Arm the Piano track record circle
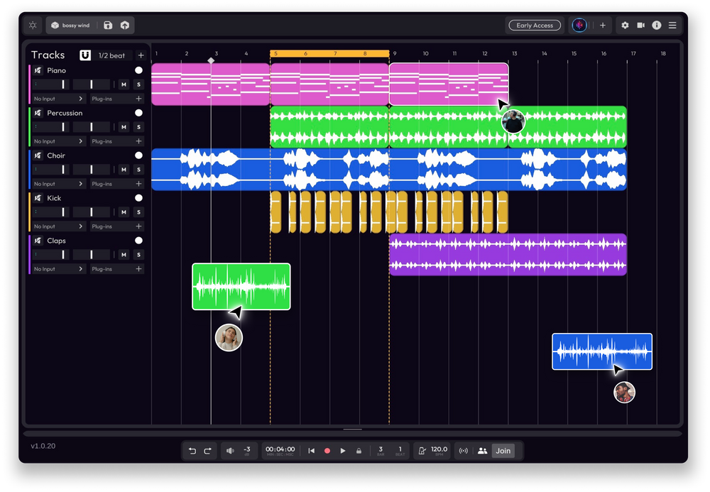Image resolution: width=710 pixels, height=492 pixels. 138,70
